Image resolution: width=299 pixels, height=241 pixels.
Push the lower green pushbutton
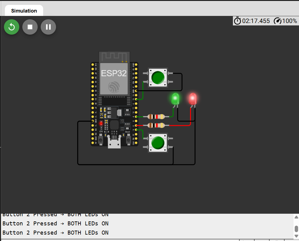pyautogui.click(x=158, y=143)
